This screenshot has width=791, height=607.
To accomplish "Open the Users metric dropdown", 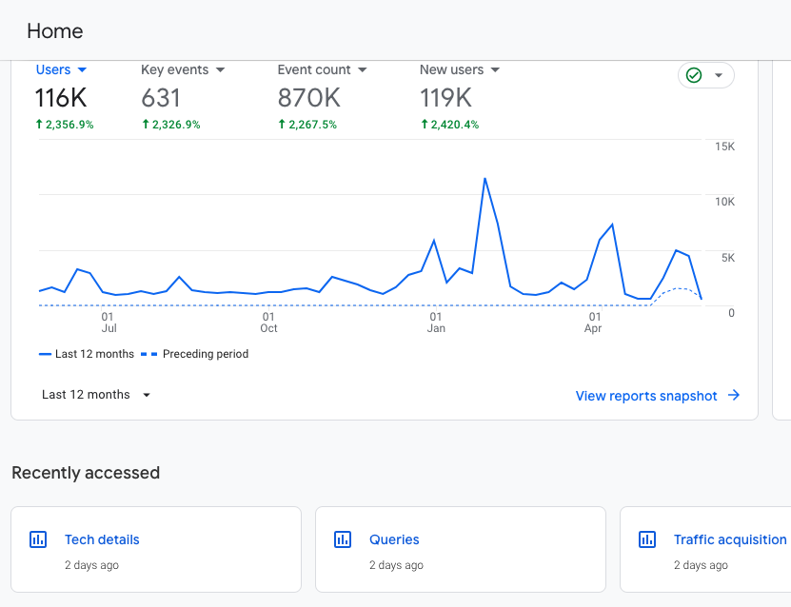I will click(x=61, y=69).
